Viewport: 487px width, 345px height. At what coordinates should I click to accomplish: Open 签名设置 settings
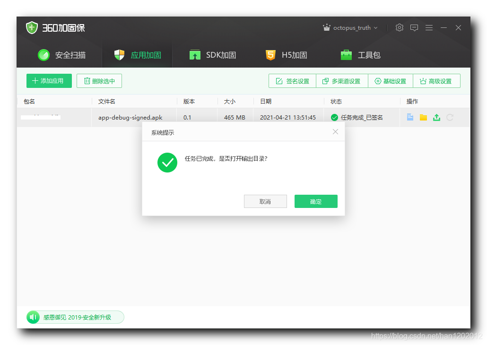(x=292, y=81)
